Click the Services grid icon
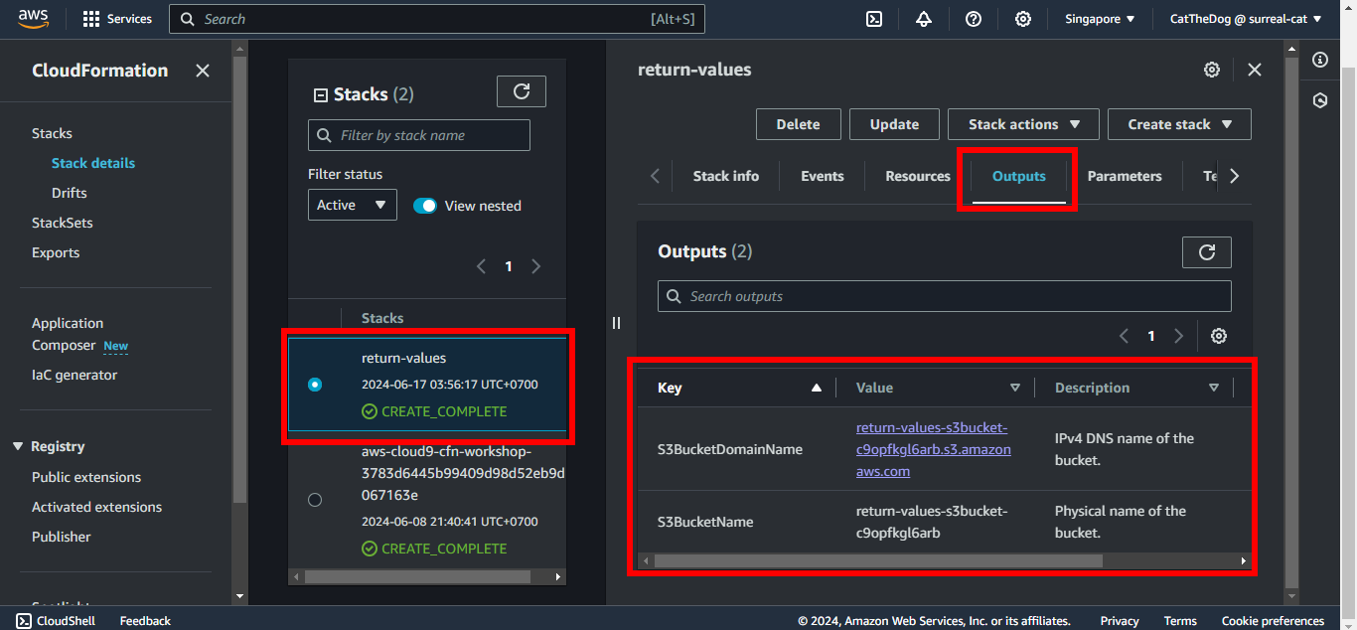The width and height of the screenshot is (1357, 630). pyautogui.click(x=91, y=19)
